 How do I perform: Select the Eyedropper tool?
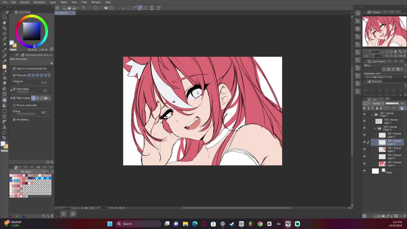pyautogui.click(x=4, y=50)
